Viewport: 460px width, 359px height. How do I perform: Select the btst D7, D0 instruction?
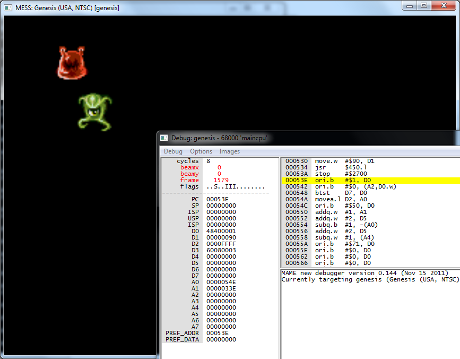[x=340, y=193]
